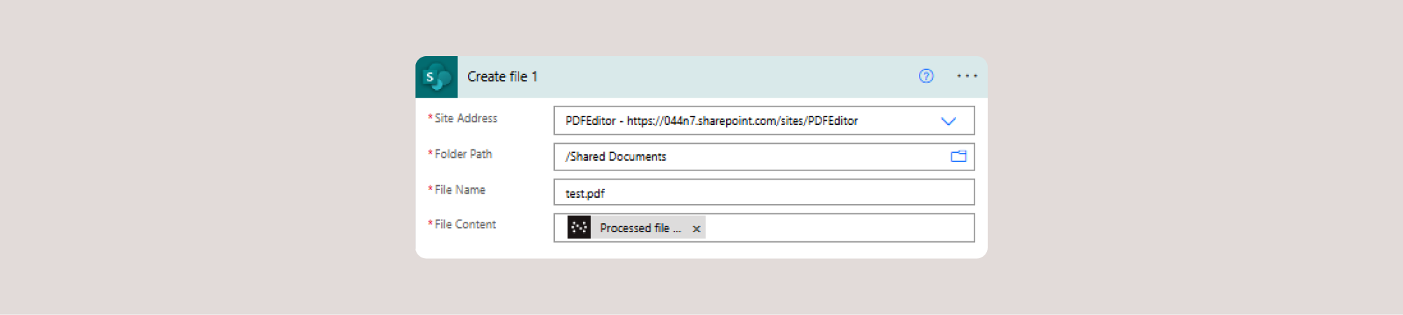Open the folder picker icon
This screenshot has width=1403, height=315.
(958, 156)
